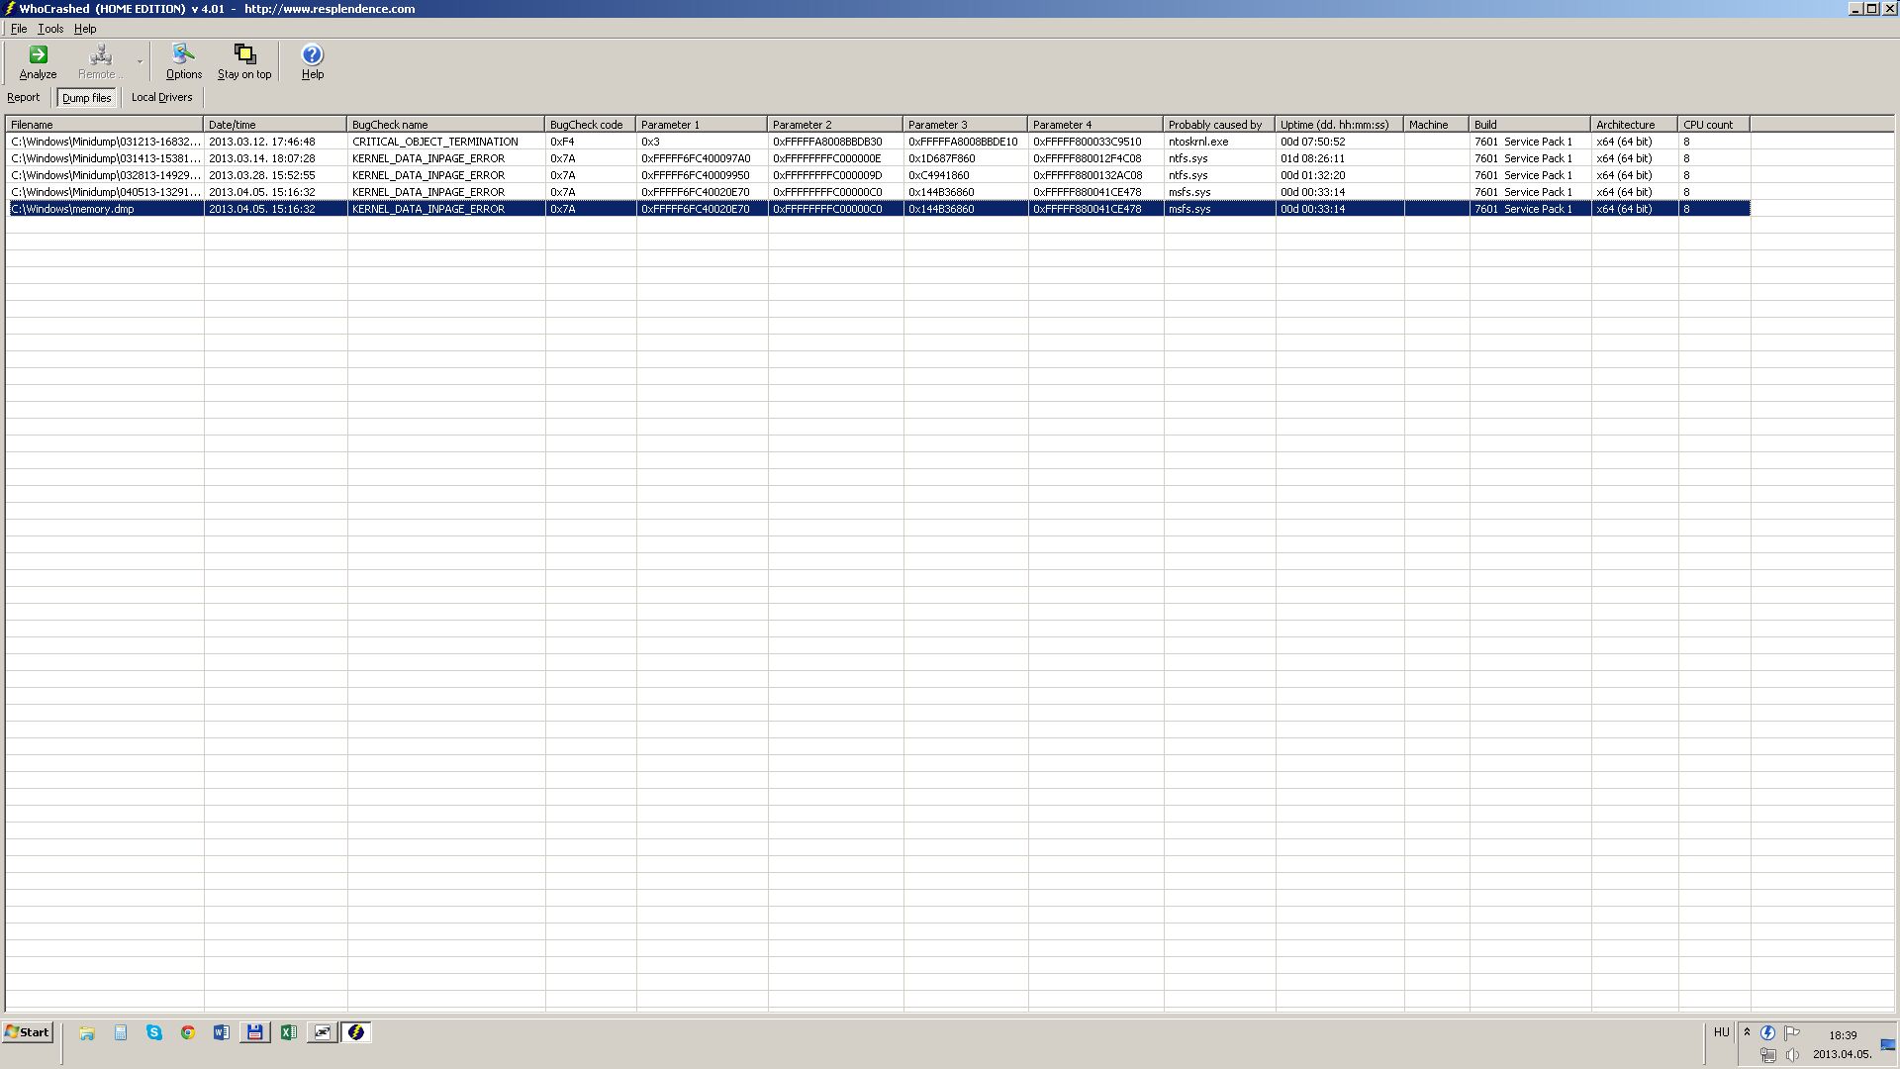Open the Help menu in the menu bar
This screenshot has height=1069, width=1900.
(x=85, y=29)
